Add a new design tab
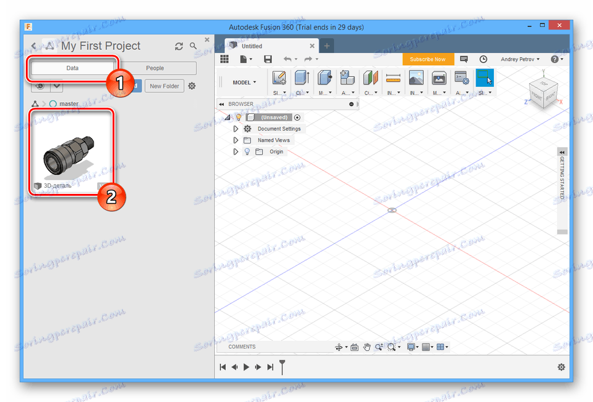The image size is (593, 402). 327,46
